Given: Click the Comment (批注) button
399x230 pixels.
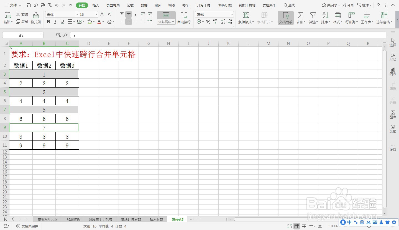Looking at the screenshot, I should click(364, 5).
